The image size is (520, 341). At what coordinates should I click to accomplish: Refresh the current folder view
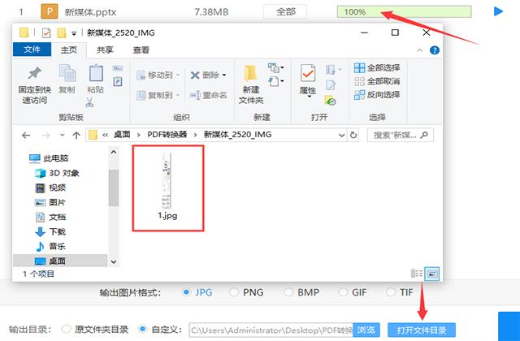coord(353,135)
